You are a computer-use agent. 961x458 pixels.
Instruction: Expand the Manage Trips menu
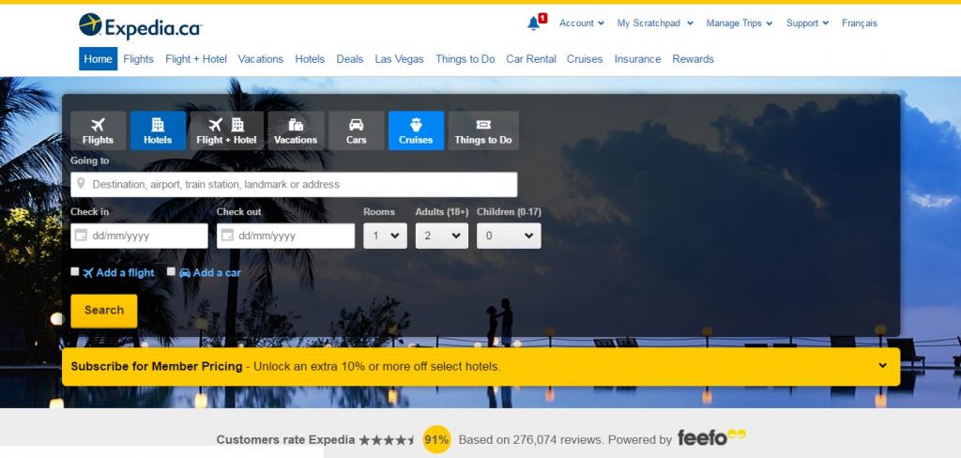740,23
